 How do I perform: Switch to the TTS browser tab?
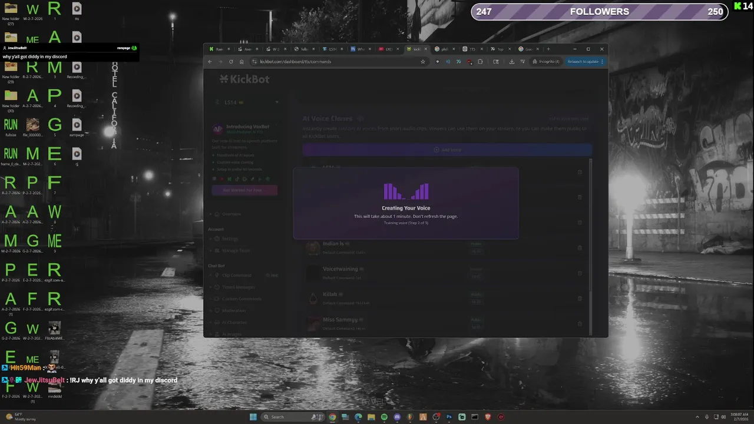click(472, 49)
